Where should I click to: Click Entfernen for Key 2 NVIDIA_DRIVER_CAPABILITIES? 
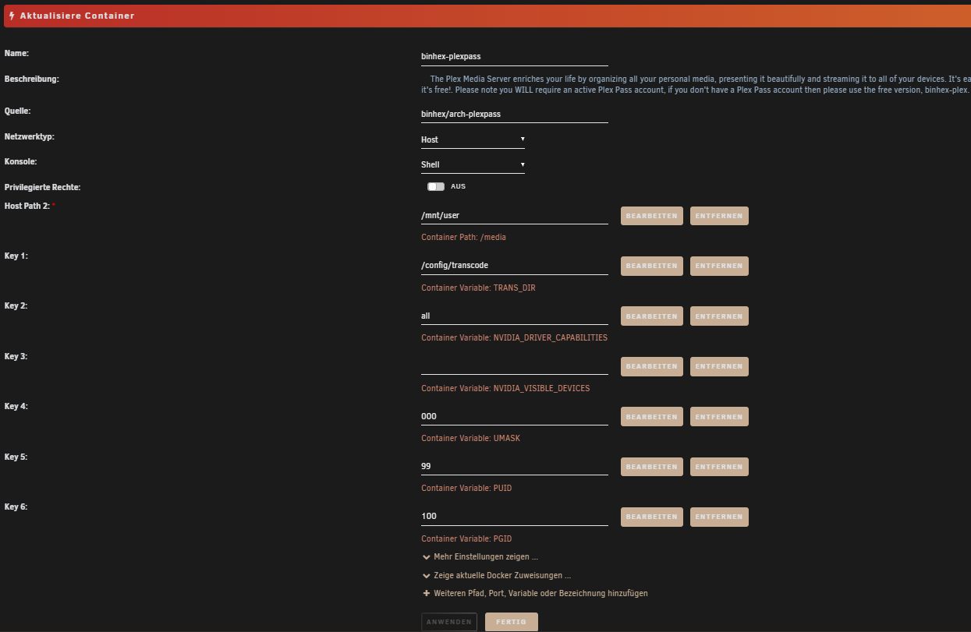(x=719, y=316)
